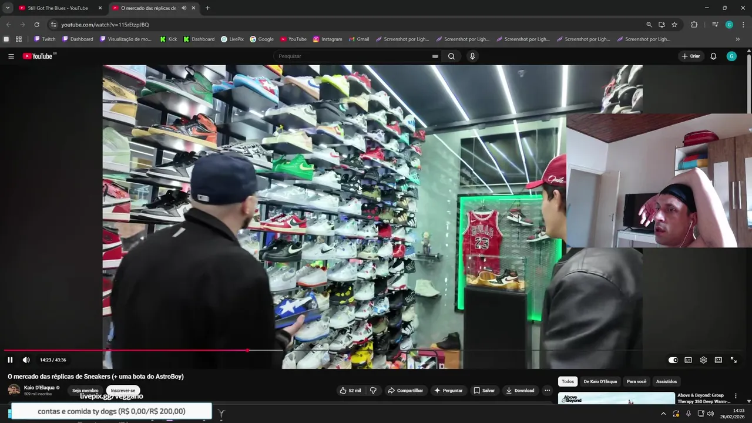Select the De Kaio D'Elaqua chip
Viewport: 752px width, 423px height.
point(600,381)
